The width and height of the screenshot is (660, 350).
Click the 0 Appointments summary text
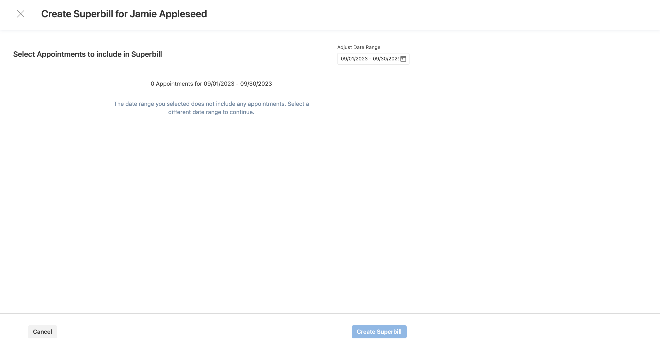coord(211,83)
